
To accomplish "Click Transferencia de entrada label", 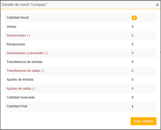I will pyautogui.click(x=25, y=62).
